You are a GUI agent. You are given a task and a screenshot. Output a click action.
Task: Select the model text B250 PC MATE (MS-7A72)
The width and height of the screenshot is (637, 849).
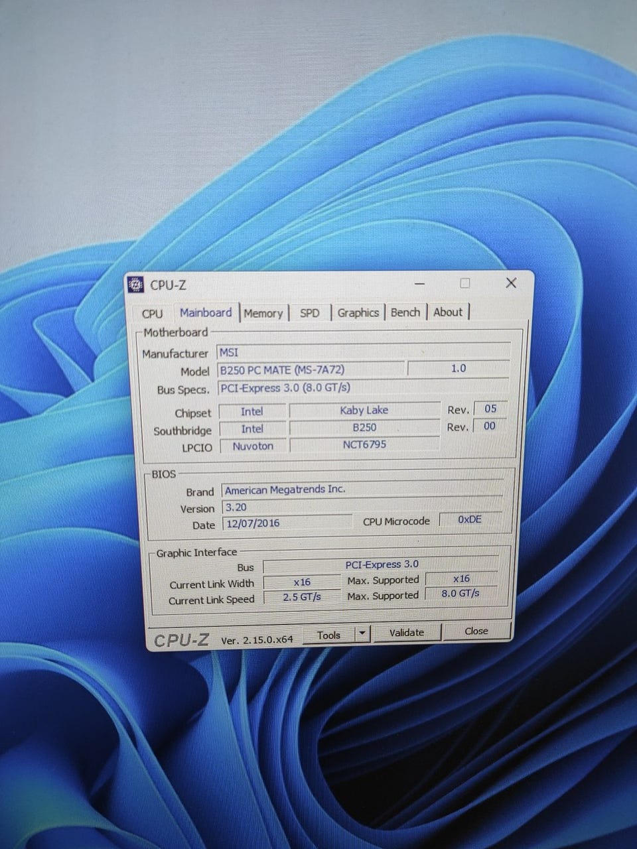[x=282, y=370]
